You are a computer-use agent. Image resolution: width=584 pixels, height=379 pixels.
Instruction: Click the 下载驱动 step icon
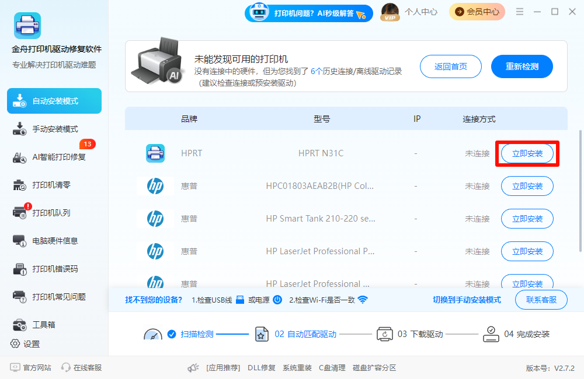(384, 334)
